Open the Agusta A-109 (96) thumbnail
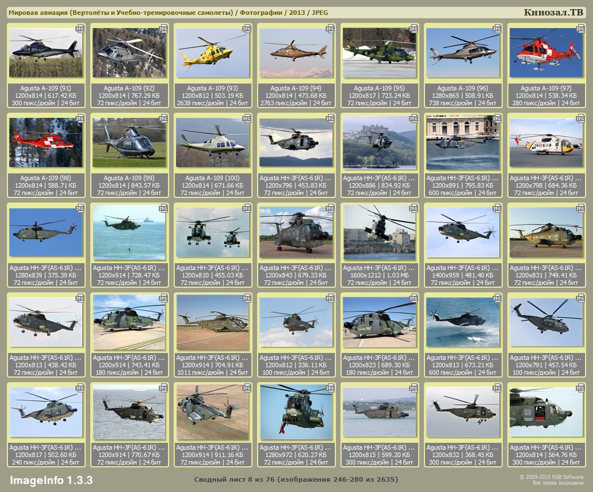593x492 pixels. pyautogui.click(x=463, y=53)
